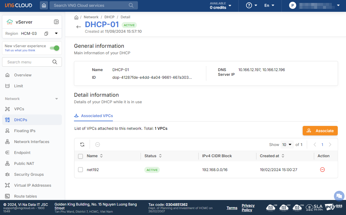
Task: Open the Show 10 rows dropdown
Action: click(287, 145)
